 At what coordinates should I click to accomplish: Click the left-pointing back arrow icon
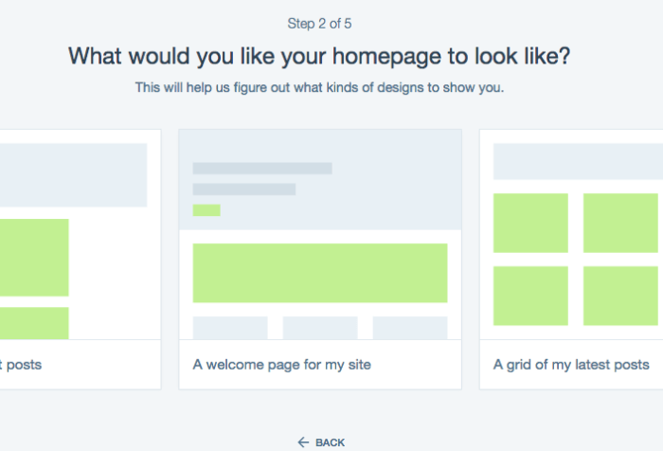point(303,442)
